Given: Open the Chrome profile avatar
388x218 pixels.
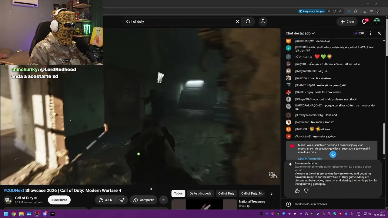Looking at the screenshot, I should [378, 11].
